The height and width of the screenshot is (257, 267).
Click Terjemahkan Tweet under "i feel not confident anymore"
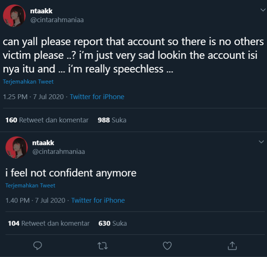tap(30, 186)
